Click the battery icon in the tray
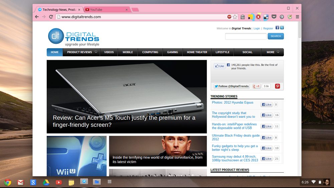Screen dimensions: 334x188 tap(320, 182)
